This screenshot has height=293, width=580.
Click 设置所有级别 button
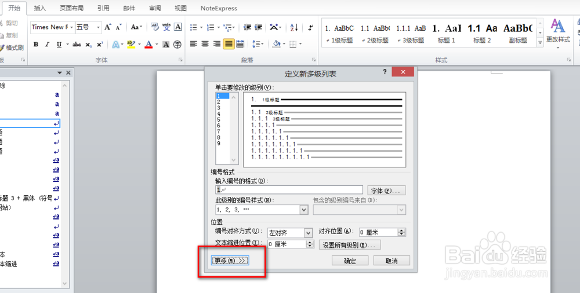(350, 244)
